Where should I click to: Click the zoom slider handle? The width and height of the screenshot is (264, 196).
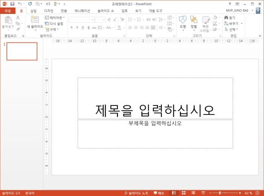click(220, 193)
